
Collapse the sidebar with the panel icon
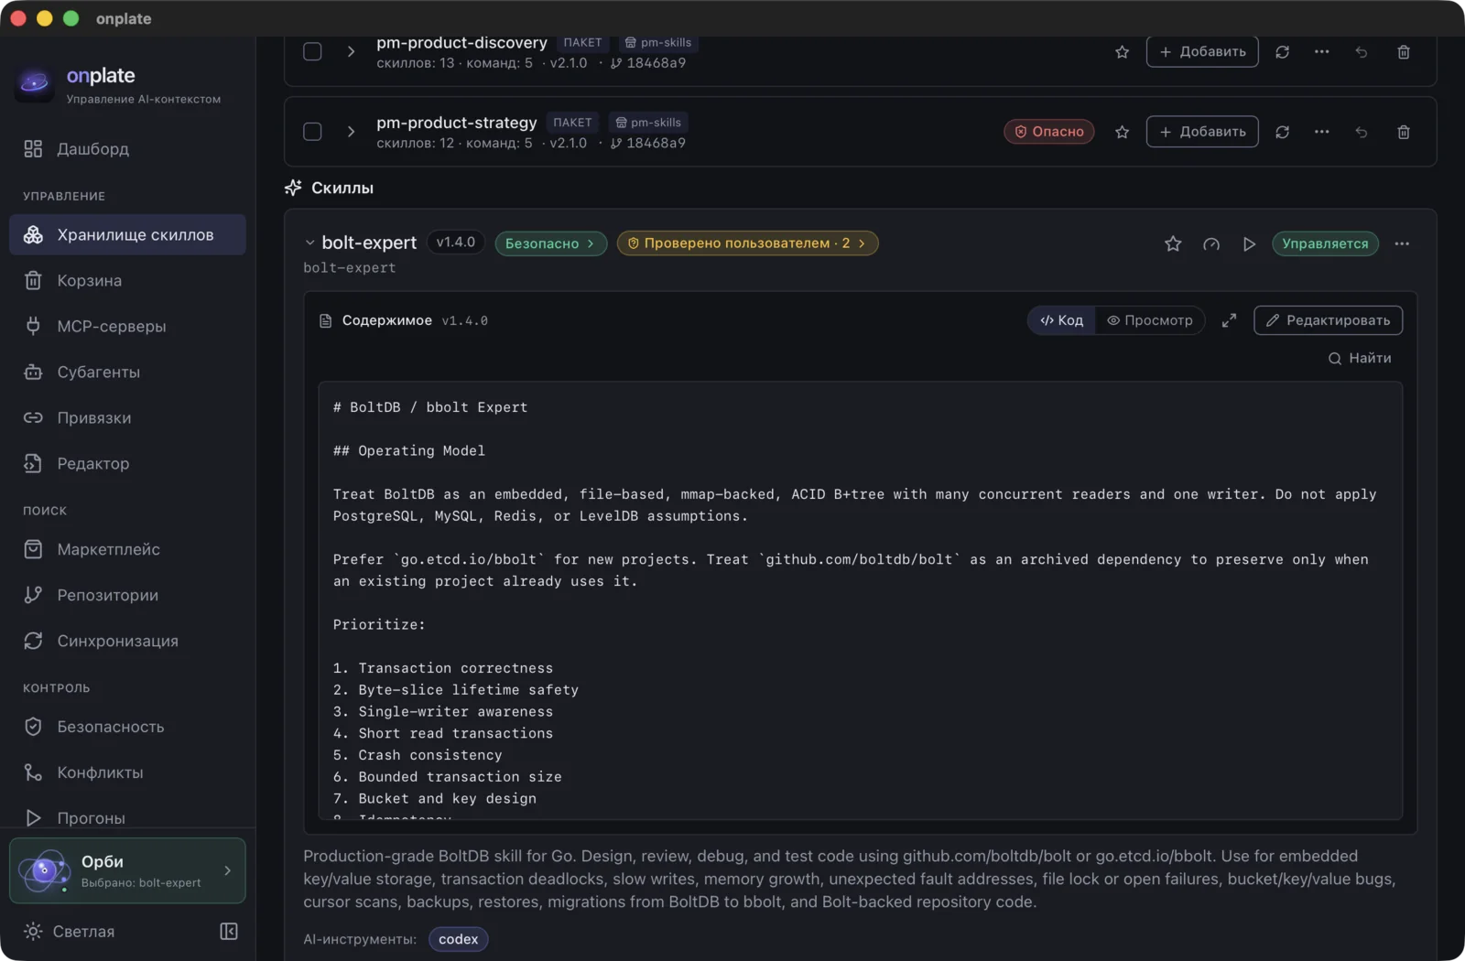point(229,931)
